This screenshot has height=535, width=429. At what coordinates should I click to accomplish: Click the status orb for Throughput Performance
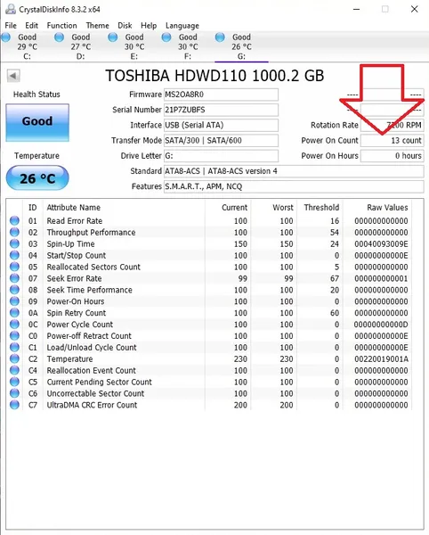click(x=14, y=232)
